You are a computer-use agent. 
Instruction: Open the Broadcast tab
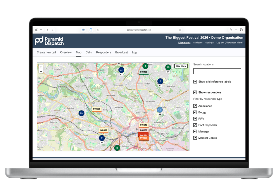[121, 52]
